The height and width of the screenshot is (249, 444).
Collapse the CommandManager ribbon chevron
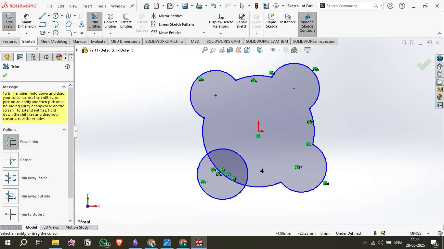coord(439,33)
